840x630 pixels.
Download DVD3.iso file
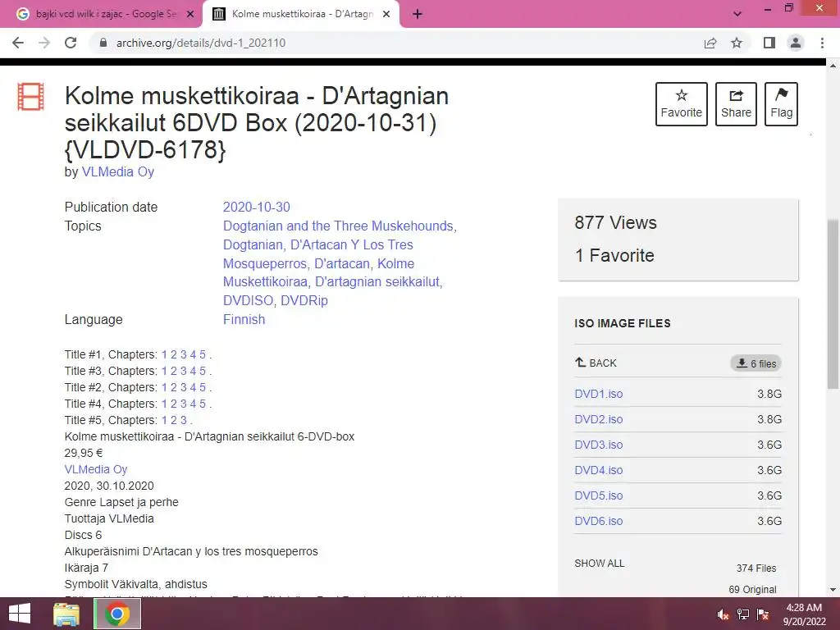(598, 445)
